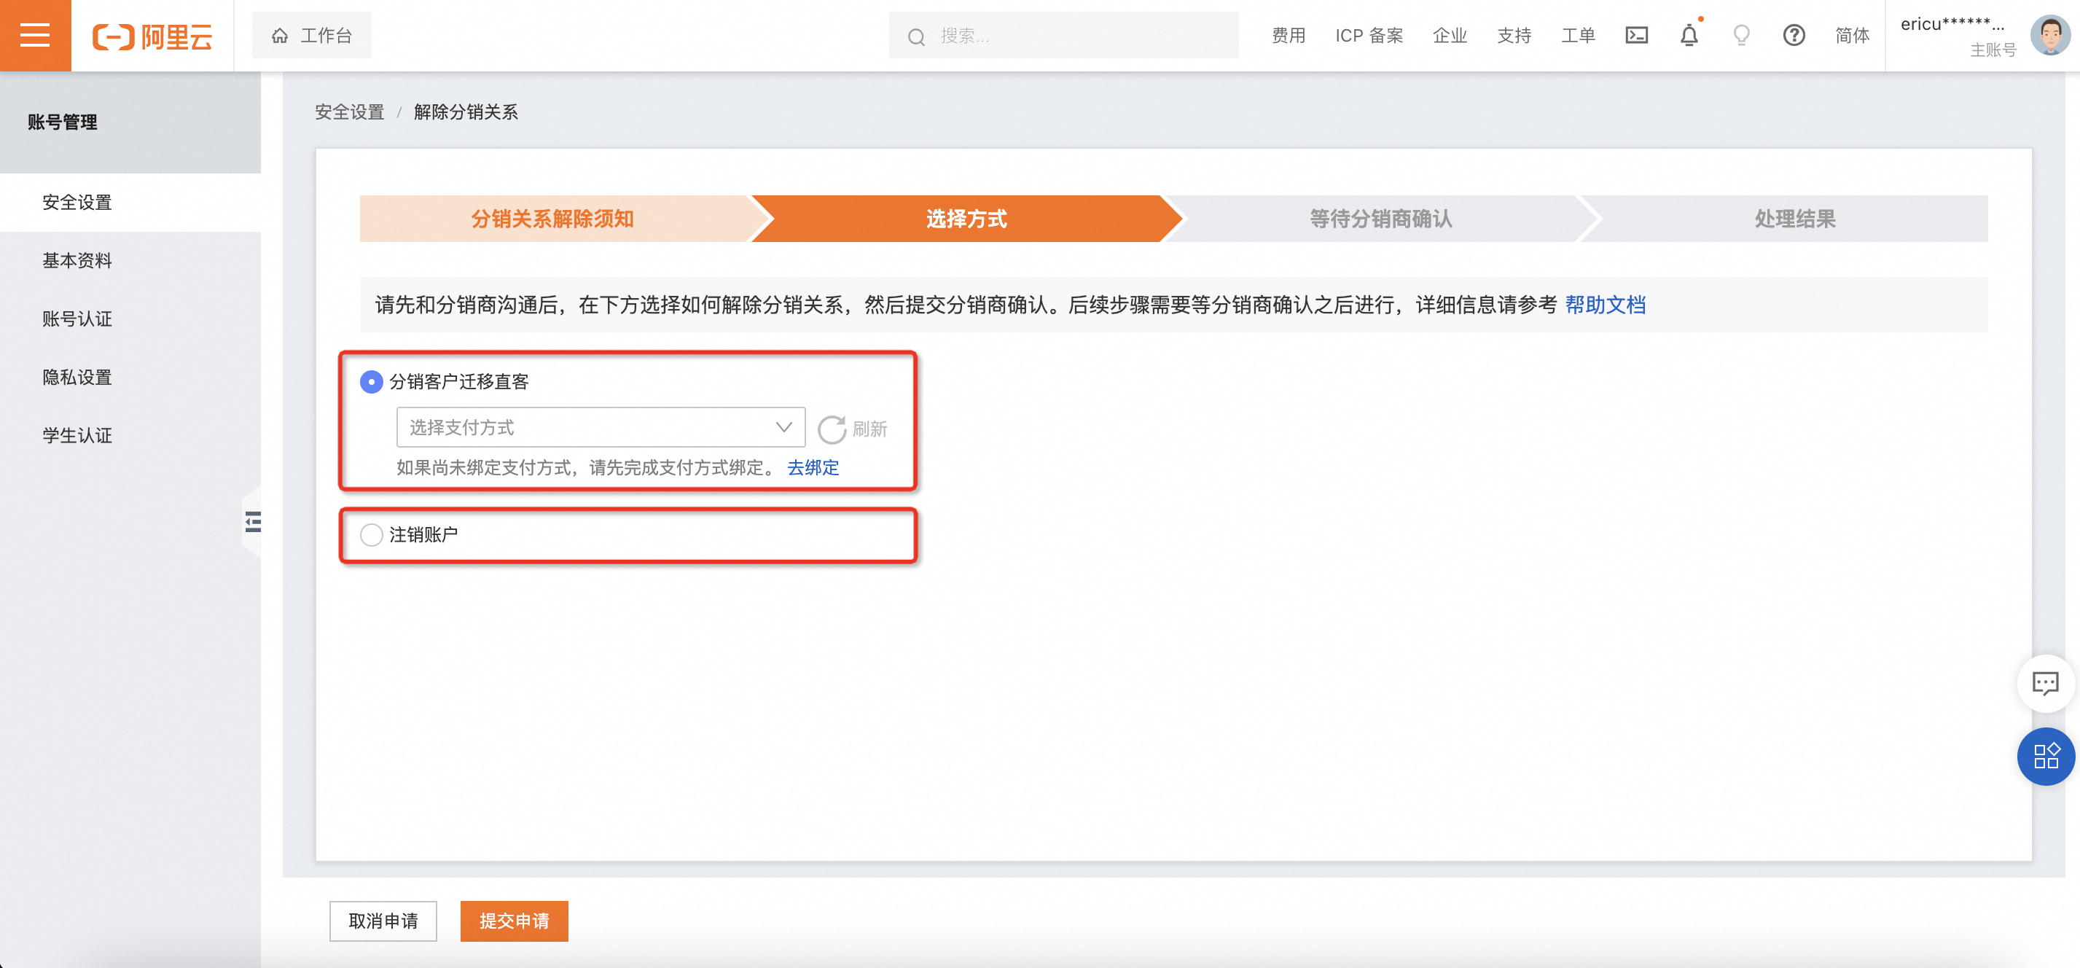Click the blue quick-apps floating button
2080x968 pixels.
coord(2044,756)
